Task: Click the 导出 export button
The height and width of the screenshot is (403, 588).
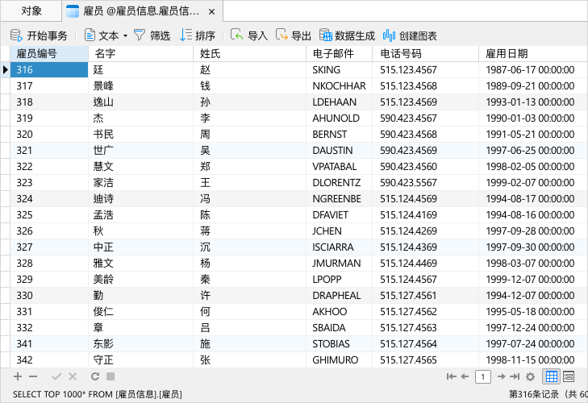Action: 293,35
